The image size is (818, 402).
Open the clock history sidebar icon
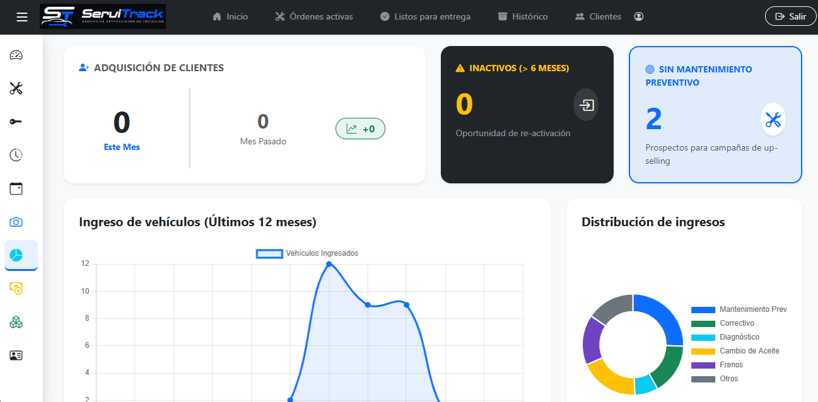pyautogui.click(x=16, y=155)
